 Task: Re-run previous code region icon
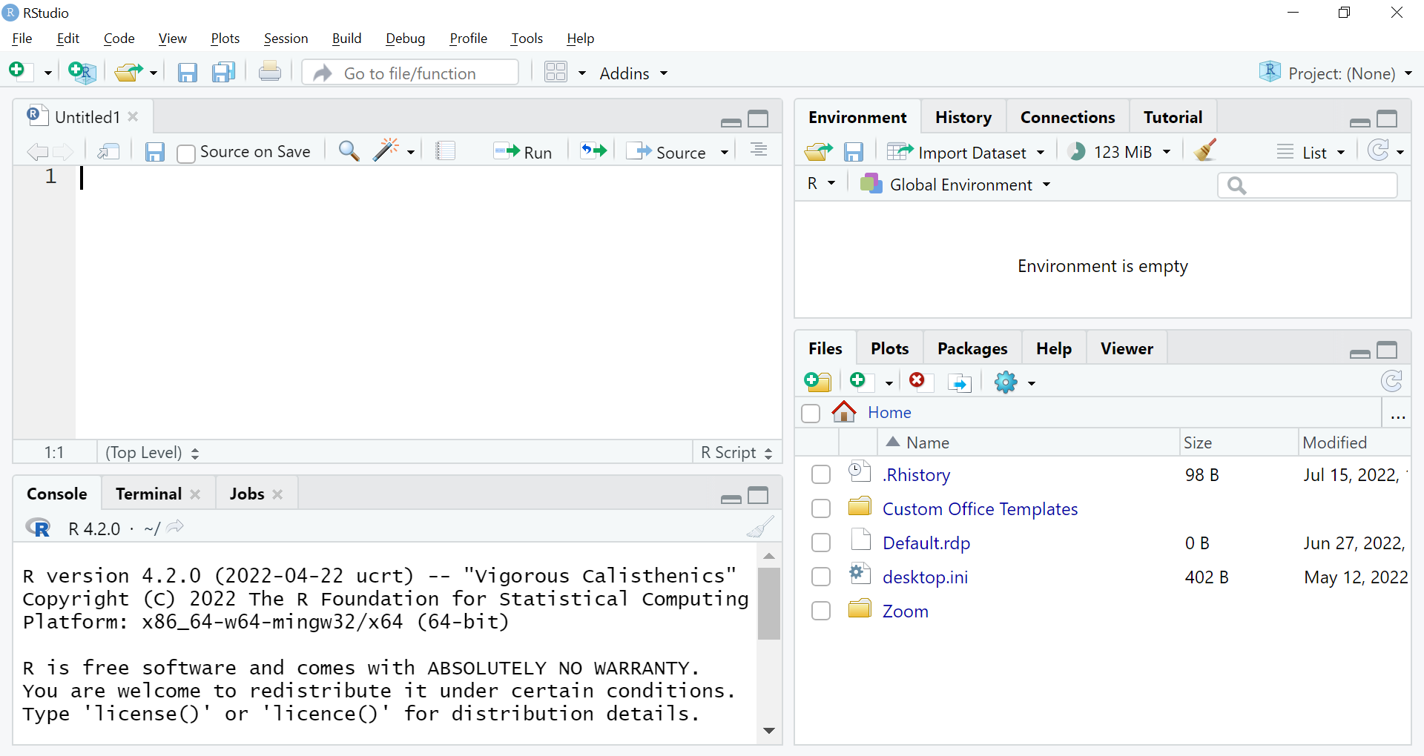(x=593, y=151)
